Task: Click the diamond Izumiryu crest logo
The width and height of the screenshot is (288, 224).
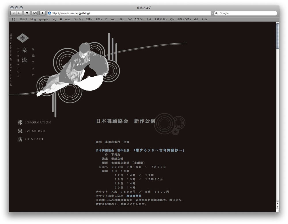Action: 22,38
